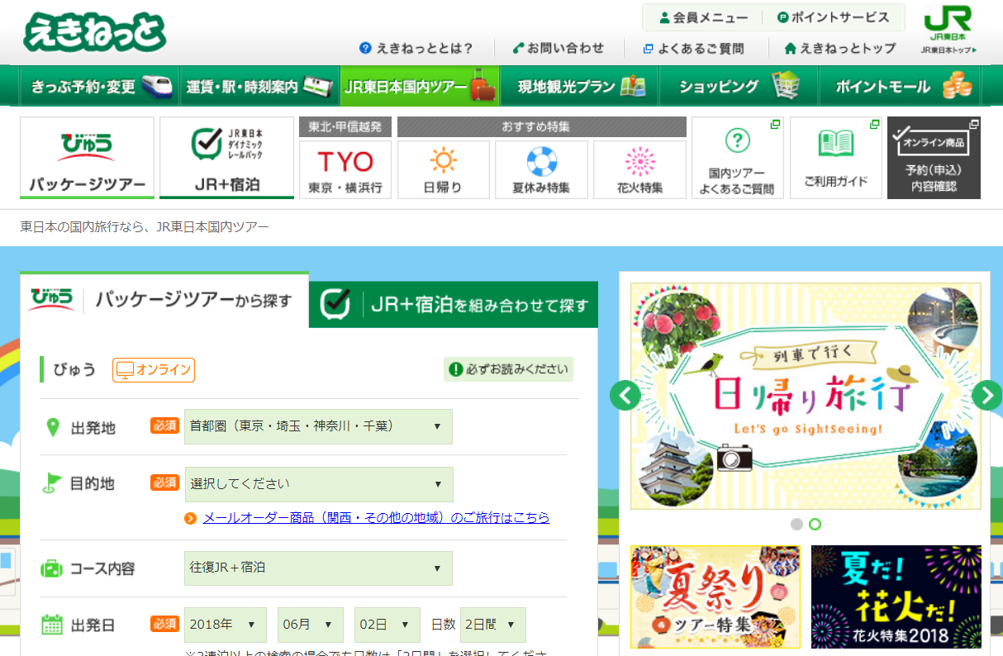1003x656 pixels.
Task: Click the おすすめ特集 header label
Action: tap(542, 127)
